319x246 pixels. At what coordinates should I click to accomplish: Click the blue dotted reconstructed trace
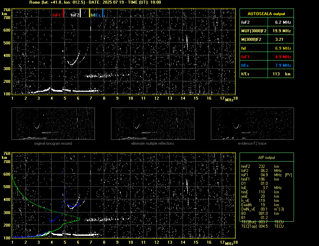click(52, 221)
